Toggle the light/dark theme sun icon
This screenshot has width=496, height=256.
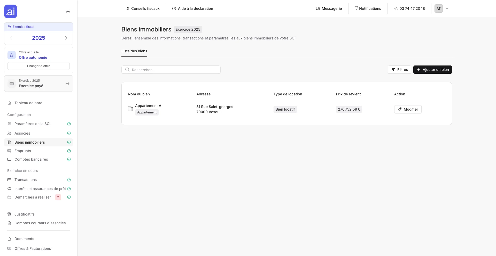68,11
